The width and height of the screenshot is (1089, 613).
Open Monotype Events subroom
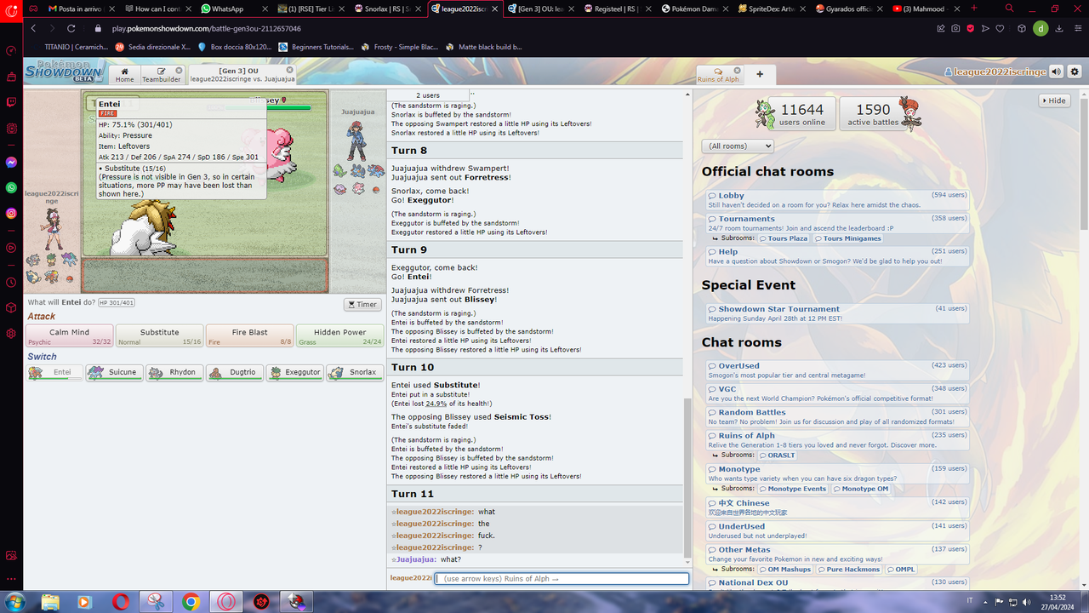coord(793,489)
